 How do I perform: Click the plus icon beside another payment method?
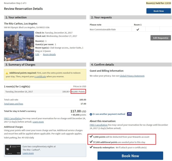click(x=91, y=114)
